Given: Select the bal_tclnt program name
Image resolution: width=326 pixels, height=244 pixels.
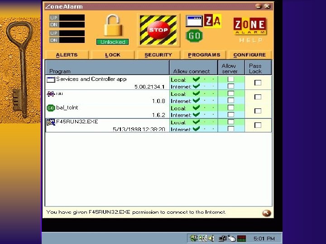Looking at the screenshot, I should coord(67,108).
